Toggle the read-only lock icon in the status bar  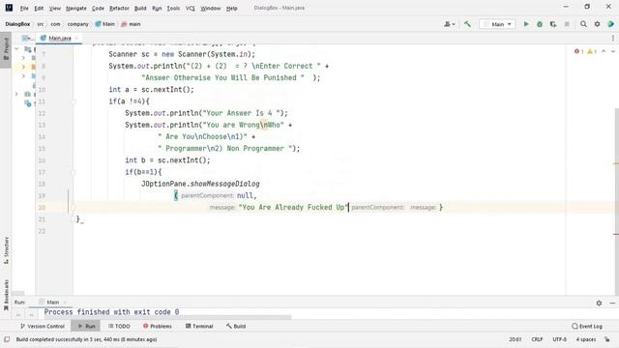tap(607, 339)
